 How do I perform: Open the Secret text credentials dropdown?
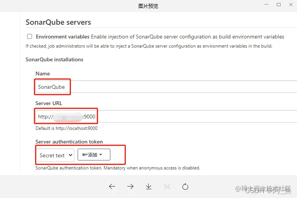(x=55, y=155)
